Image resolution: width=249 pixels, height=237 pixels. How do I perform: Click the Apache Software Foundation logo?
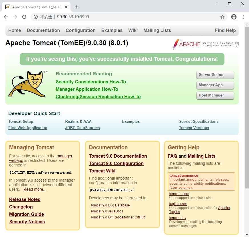point(206,44)
